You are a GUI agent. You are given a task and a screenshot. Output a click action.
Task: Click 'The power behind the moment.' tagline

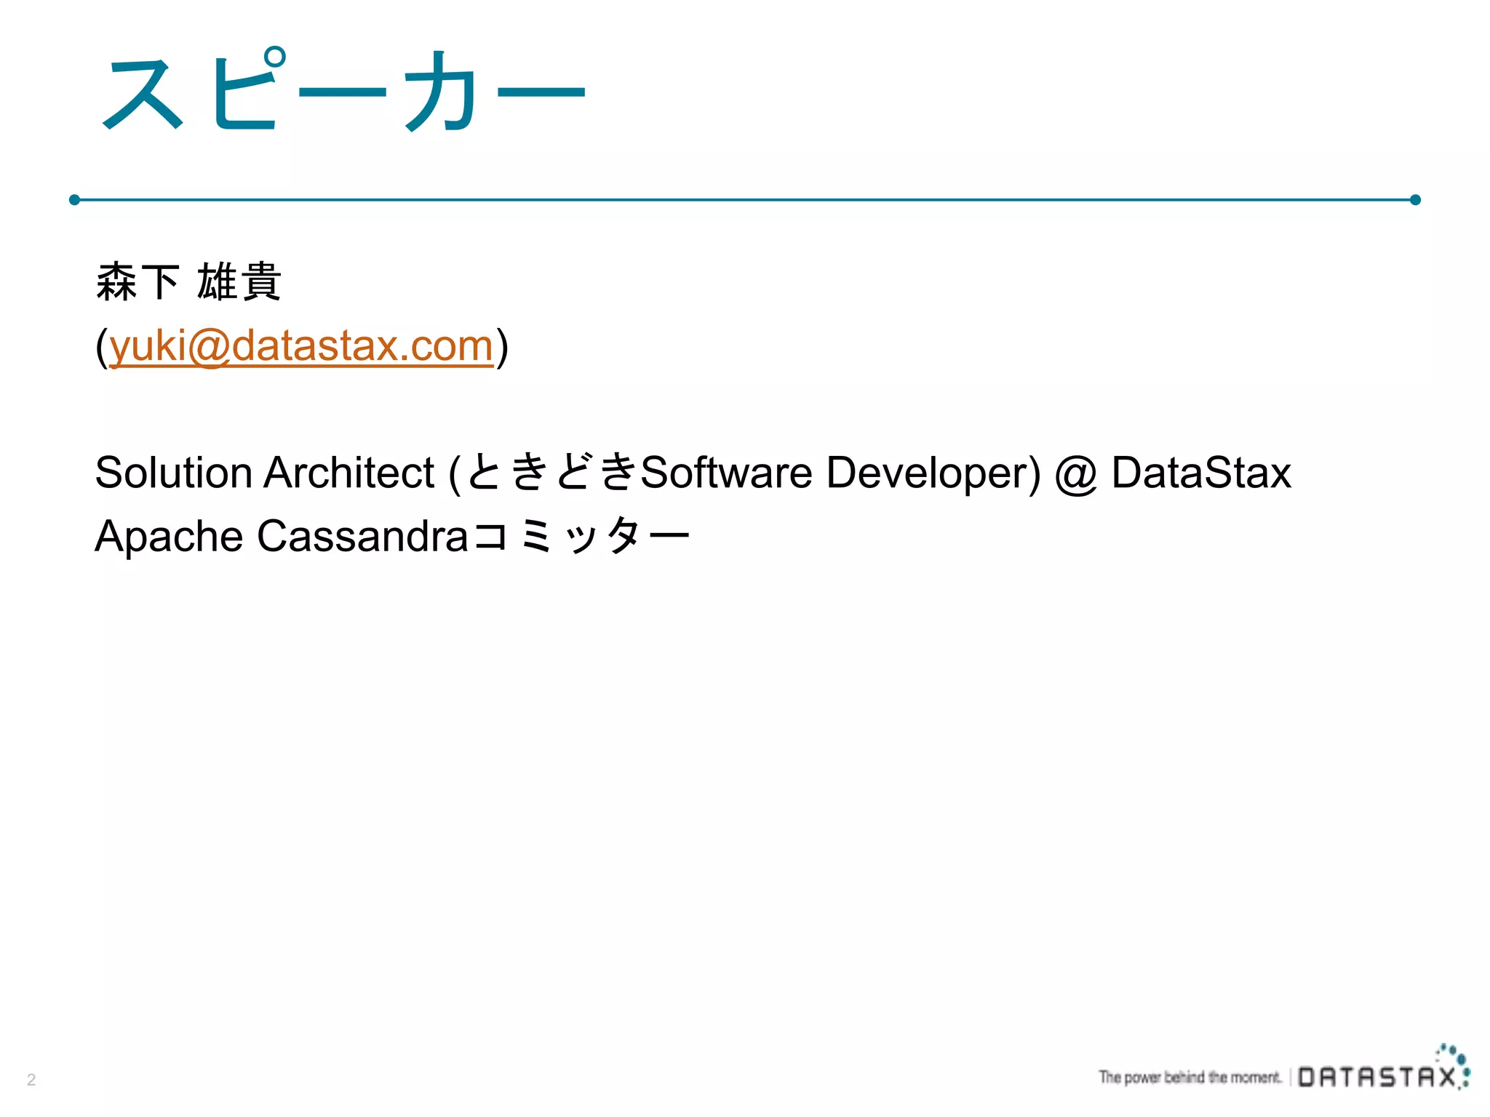(1190, 1077)
